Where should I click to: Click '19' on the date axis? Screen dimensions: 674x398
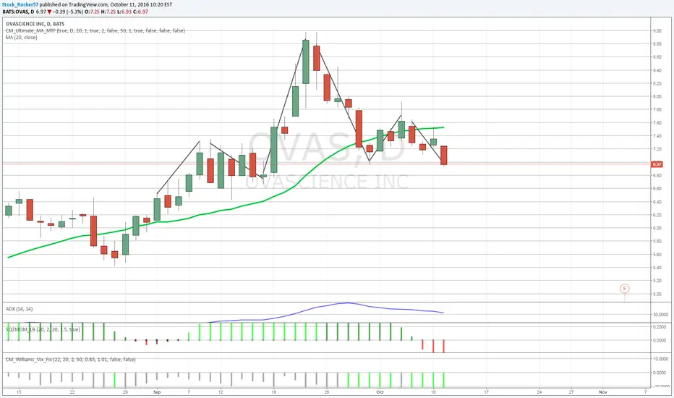[x=273, y=392]
